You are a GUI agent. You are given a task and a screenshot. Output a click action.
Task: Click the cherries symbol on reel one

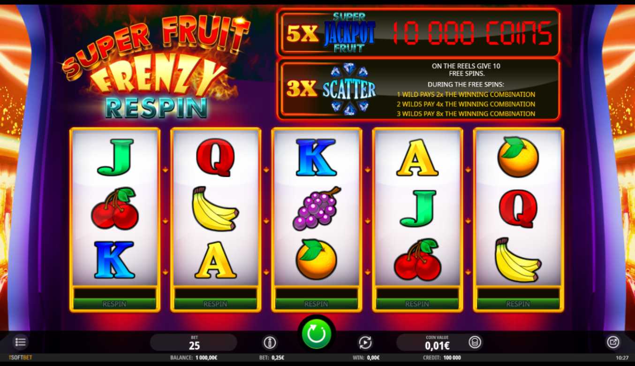point(114,208)
